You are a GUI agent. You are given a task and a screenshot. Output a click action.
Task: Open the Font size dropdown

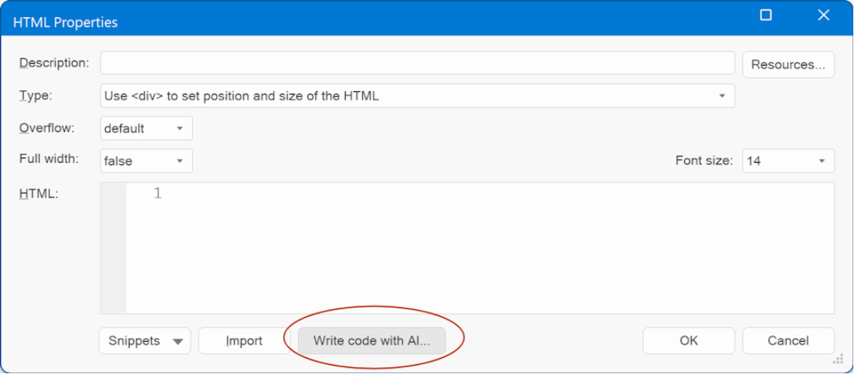click(x=788, y=161)
